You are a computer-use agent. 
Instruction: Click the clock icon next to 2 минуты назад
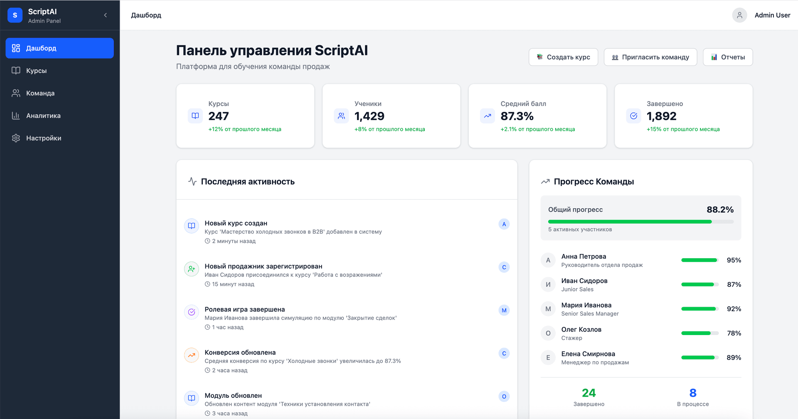click(x=207, y=241)
